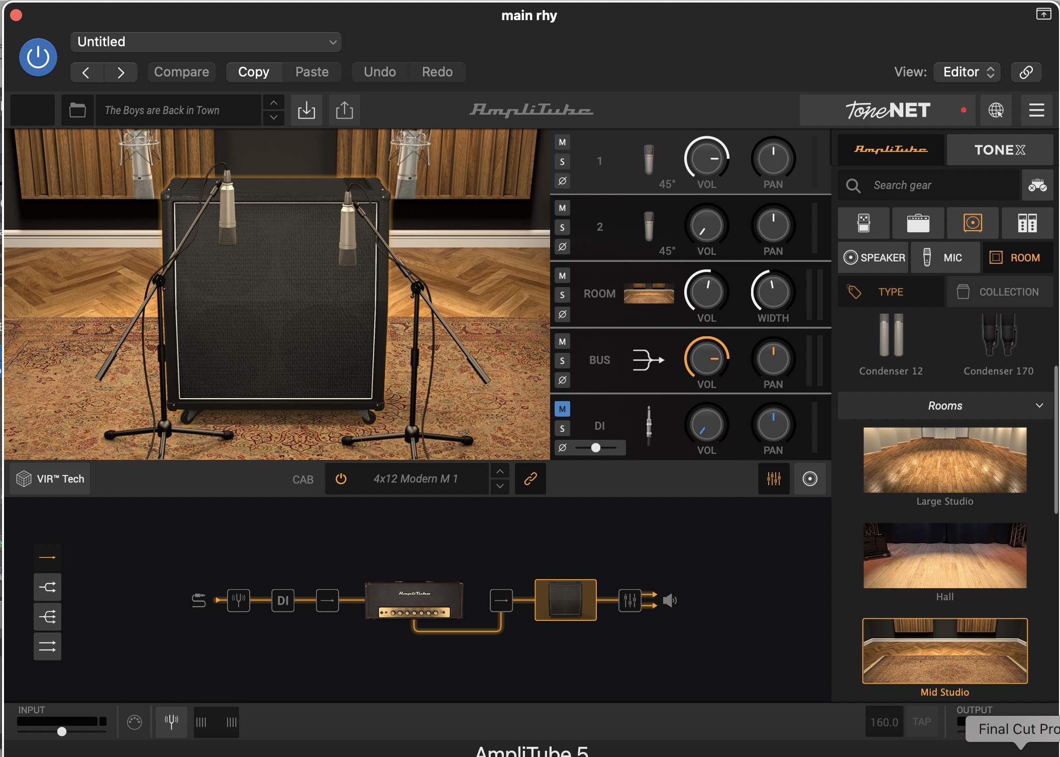Viewport: 1060px width, 757px height.
Task: Click the Copy button
Action: click(x=254, y=72)
